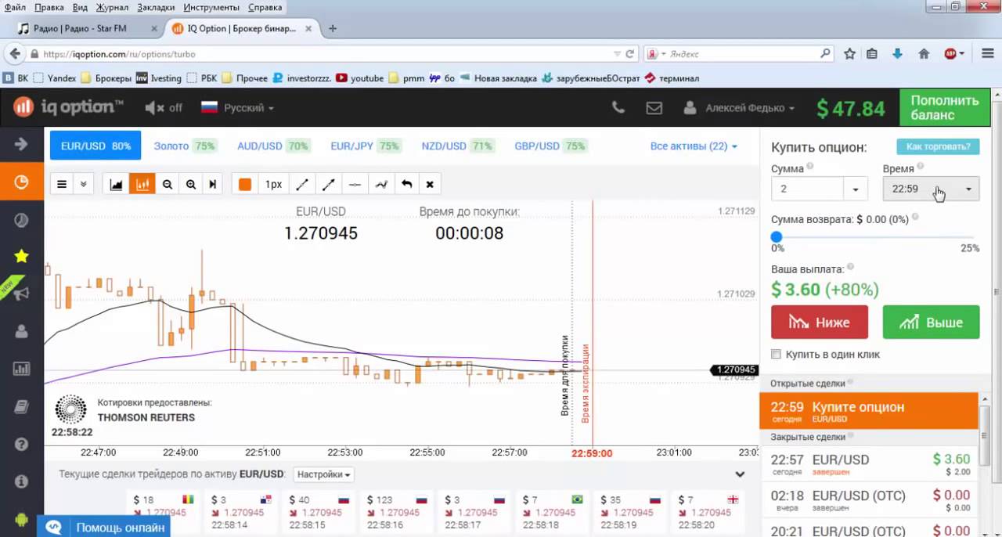Open the Время 22:59 expiry dropdown

pyautogui.click(x=931, y=189)
